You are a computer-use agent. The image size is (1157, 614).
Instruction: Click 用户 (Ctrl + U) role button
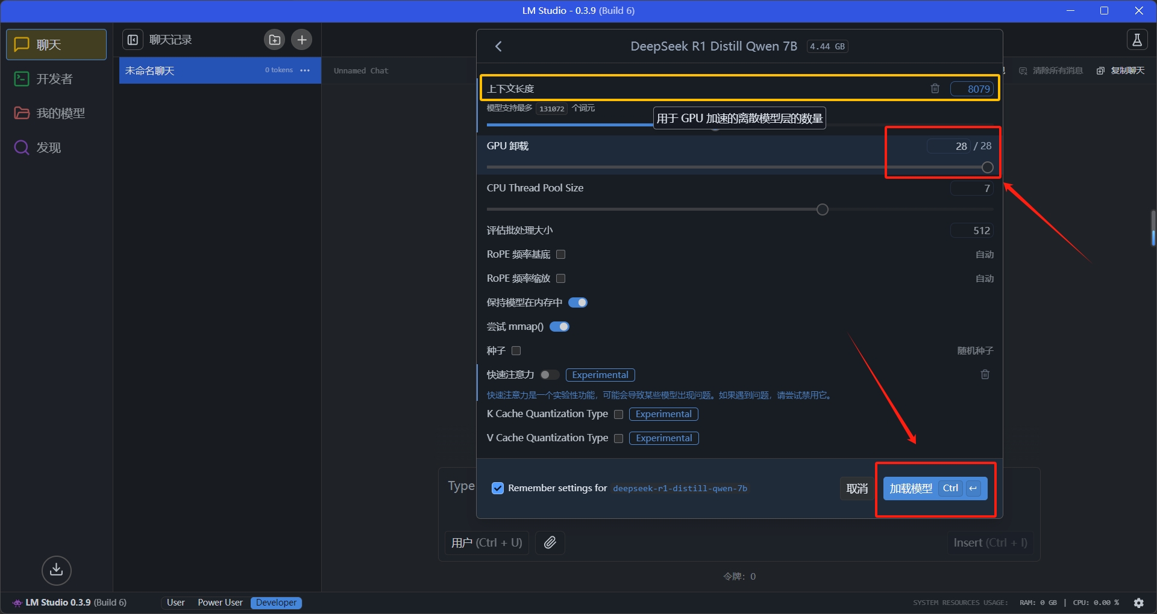(x=486, y=542)
